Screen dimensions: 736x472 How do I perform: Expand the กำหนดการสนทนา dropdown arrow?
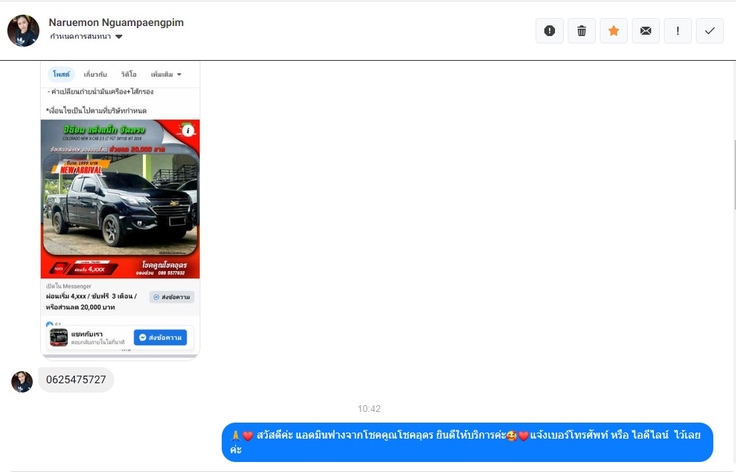119,37
